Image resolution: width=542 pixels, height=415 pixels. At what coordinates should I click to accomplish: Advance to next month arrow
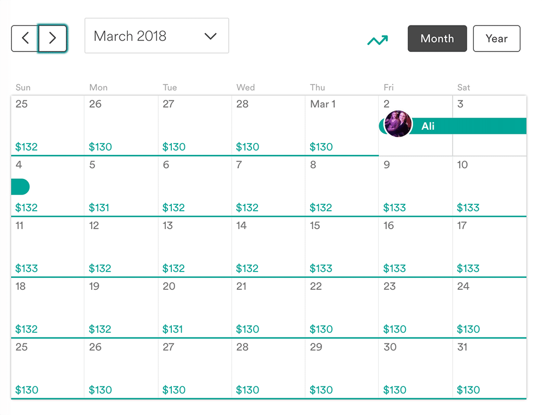point(53,38)
